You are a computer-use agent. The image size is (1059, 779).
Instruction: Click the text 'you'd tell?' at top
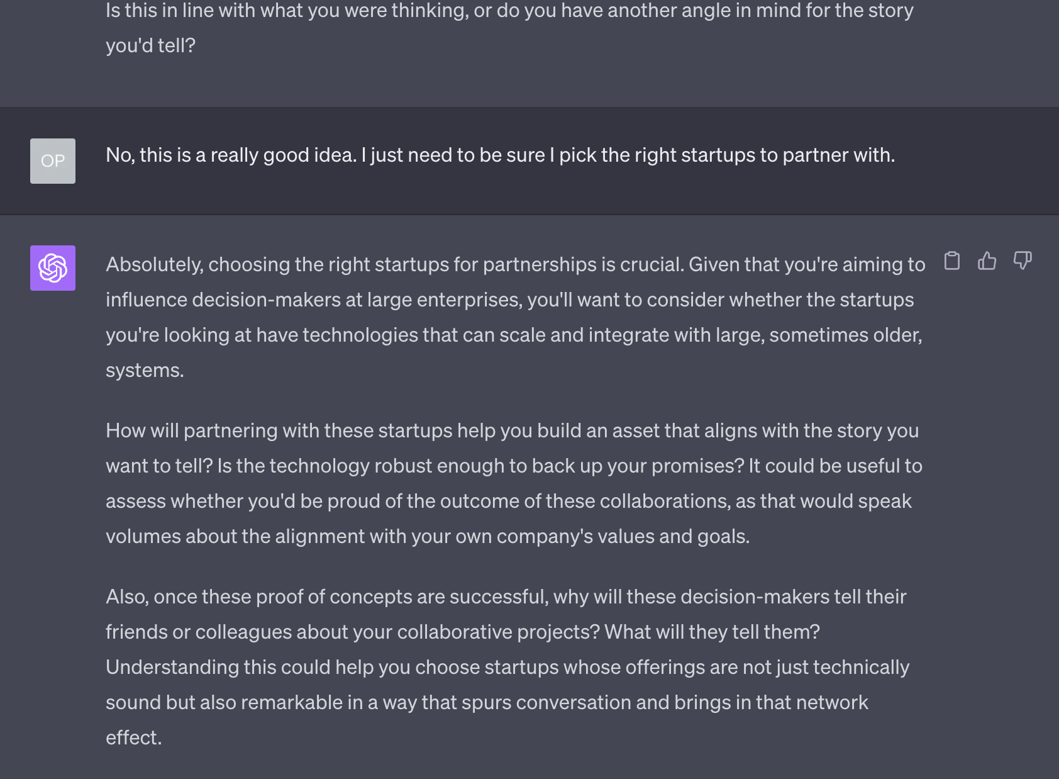click(151, 45)
